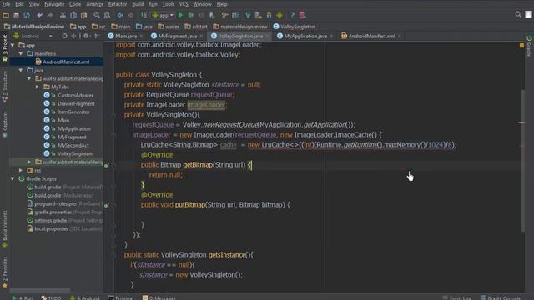Click the Undo toolbar arrow

(x=39, y=15)
